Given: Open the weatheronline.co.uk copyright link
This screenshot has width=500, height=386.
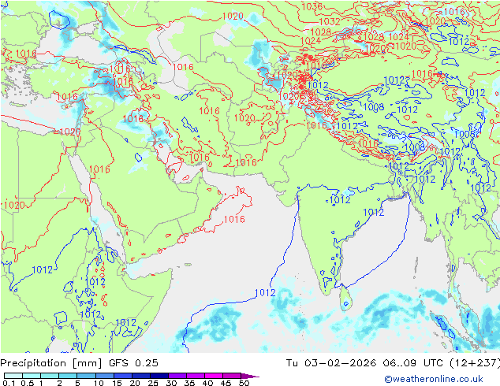Looking at the screenshot, I should pos(434,379).
